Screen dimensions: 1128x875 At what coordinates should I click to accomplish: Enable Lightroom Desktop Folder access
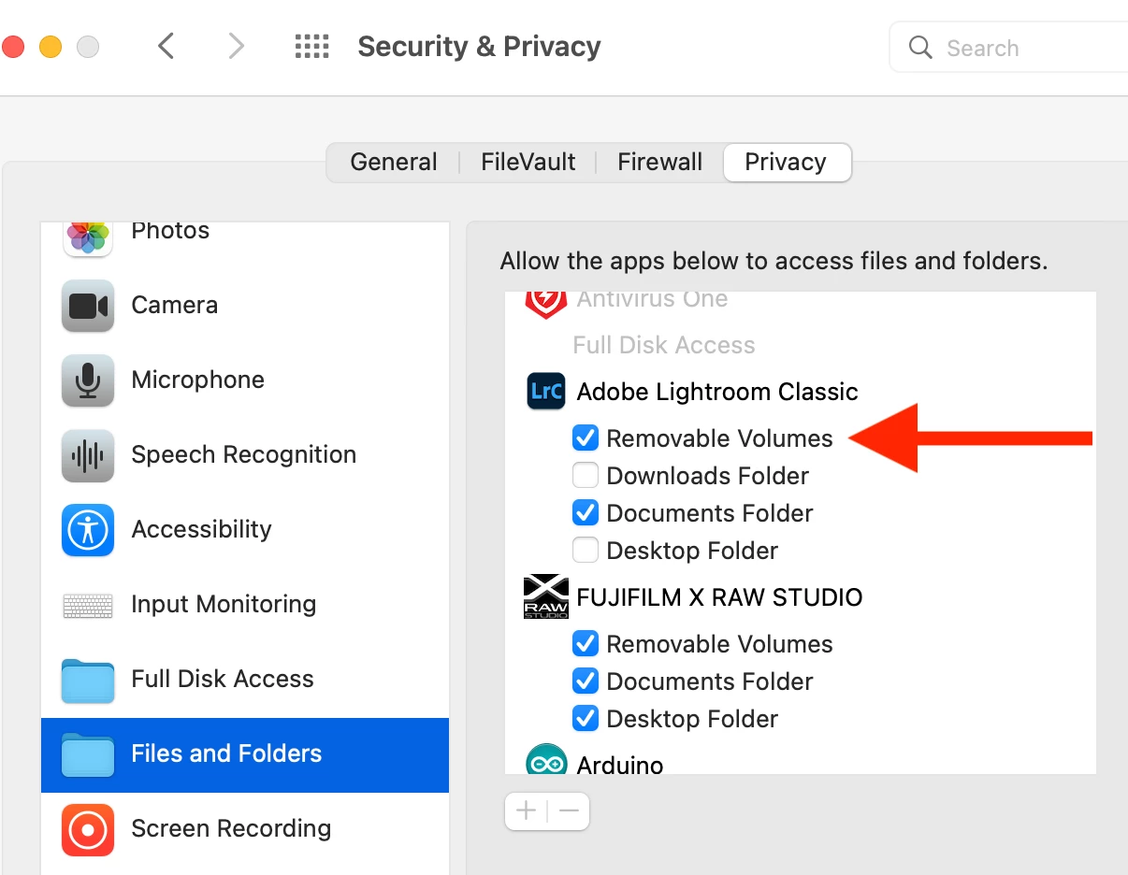pyautogui.click(x=586, y=550)
